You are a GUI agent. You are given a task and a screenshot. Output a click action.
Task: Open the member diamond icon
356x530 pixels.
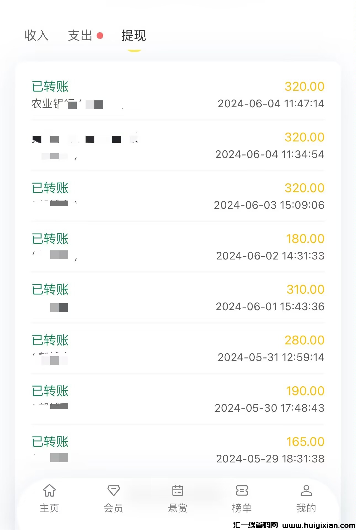pos(113,490)
